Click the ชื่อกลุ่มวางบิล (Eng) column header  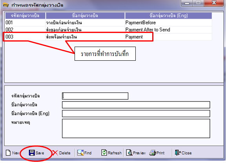point(168,16)
